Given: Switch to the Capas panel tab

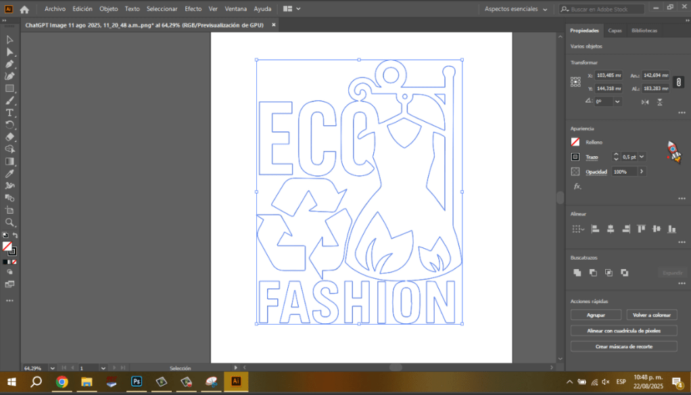Looking at the screenshot, I should pyautogui.click(x=615, y=30).
